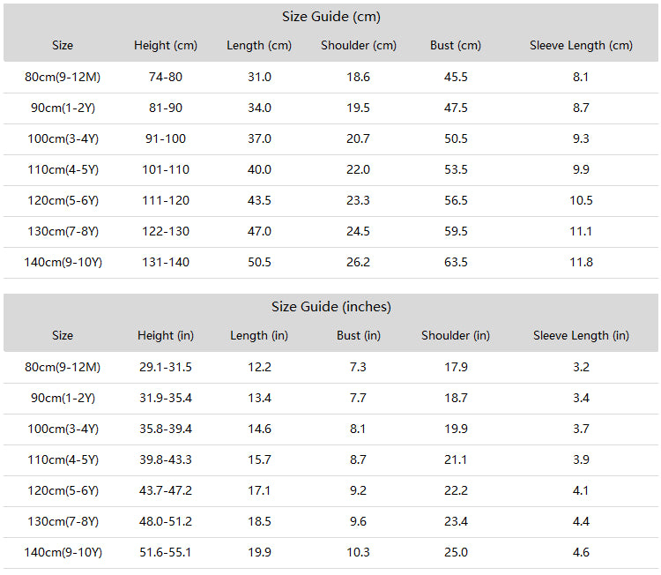
Task: Click the Size Guide (inches) title
Action: point(330,307)
